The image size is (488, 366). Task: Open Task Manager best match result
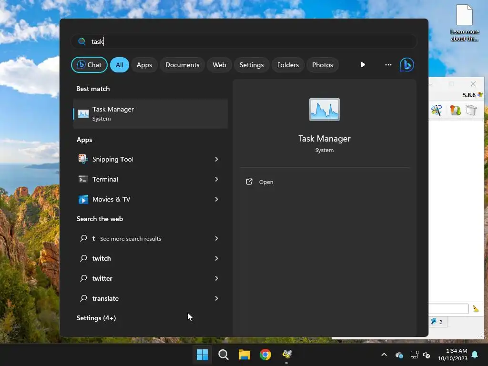pyautogui.click(x=150, y=113)
